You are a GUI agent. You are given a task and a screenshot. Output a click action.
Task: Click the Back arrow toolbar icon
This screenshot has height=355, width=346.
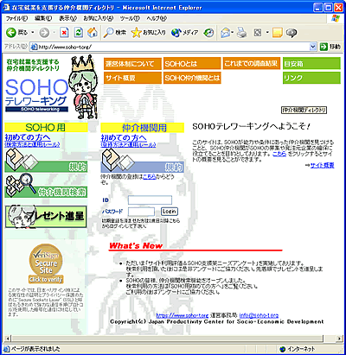(x=11, y=33)
